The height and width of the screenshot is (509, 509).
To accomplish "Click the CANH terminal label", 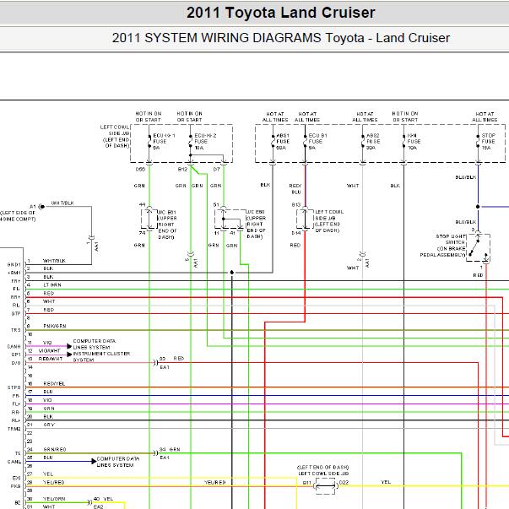I will 14,347.
